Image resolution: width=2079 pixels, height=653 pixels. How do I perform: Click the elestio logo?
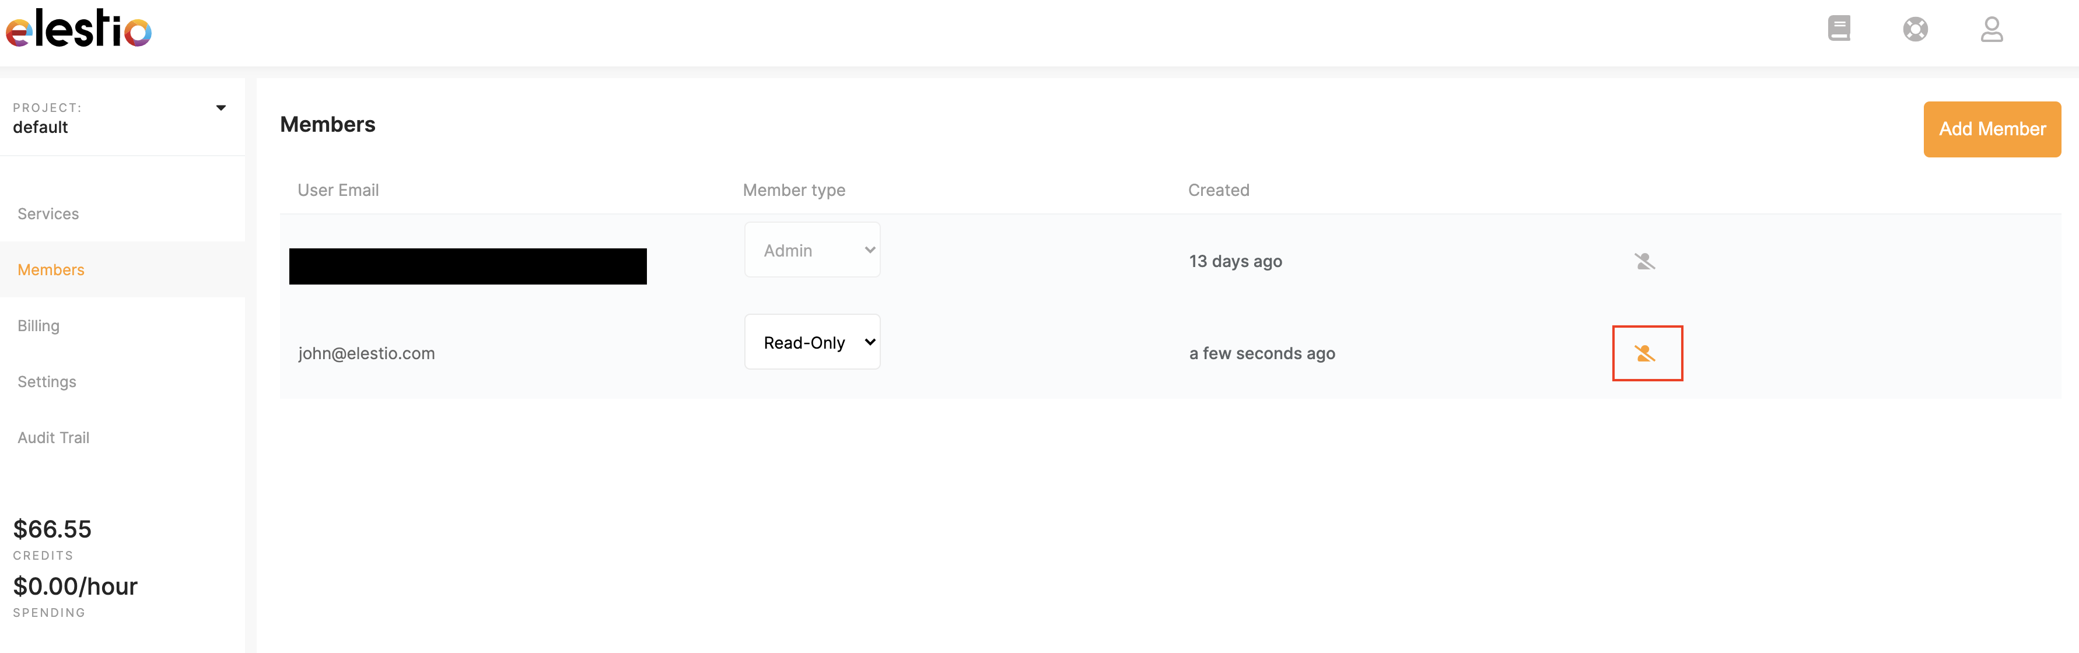[x=78, y=29]
